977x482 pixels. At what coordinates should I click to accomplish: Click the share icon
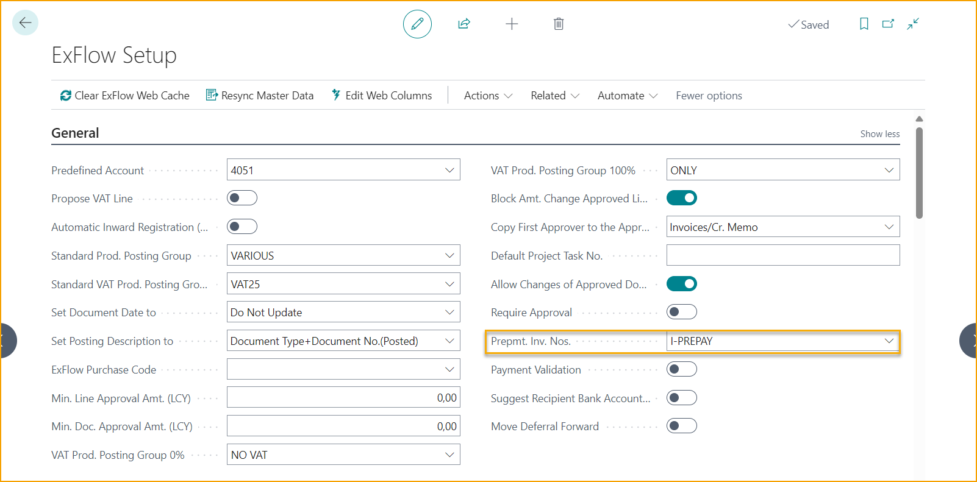point(464,24)
